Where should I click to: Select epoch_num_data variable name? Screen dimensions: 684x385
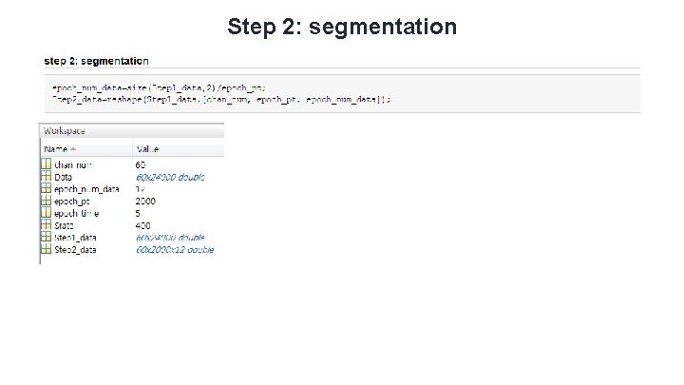coord(86,189)
